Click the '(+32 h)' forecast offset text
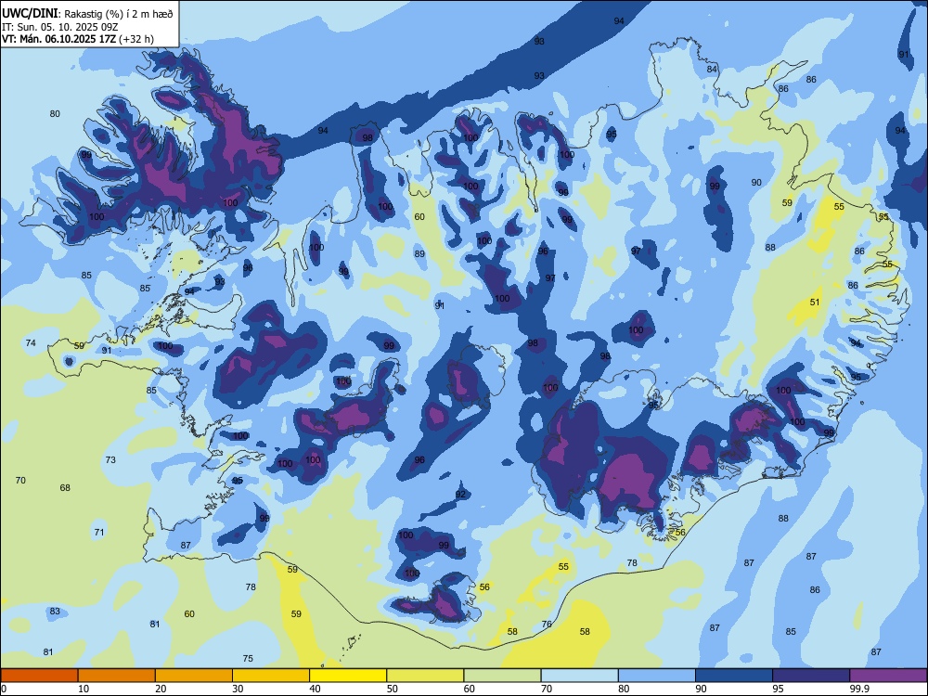This screenshot has height=696, width=928. 136,39
